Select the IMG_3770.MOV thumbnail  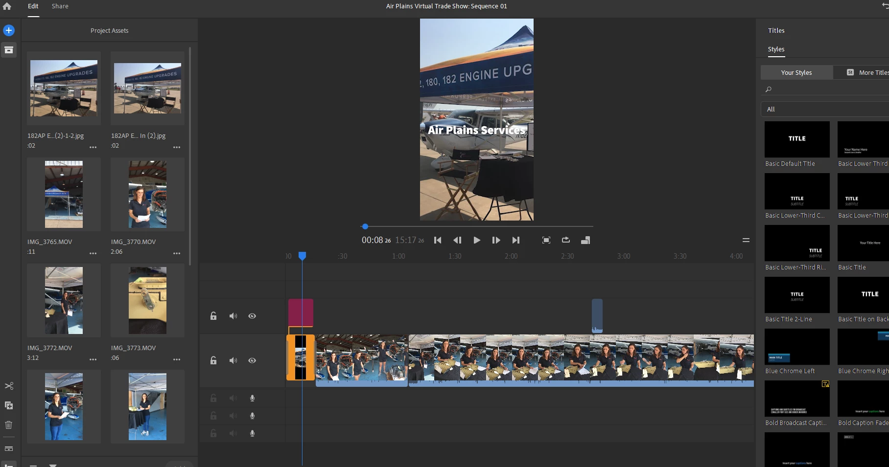(x=147, y=194)
